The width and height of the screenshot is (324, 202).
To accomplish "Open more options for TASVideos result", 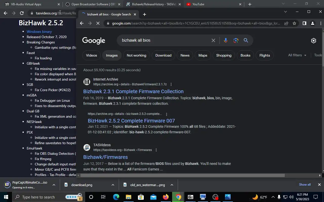I will tap(156, 150).
